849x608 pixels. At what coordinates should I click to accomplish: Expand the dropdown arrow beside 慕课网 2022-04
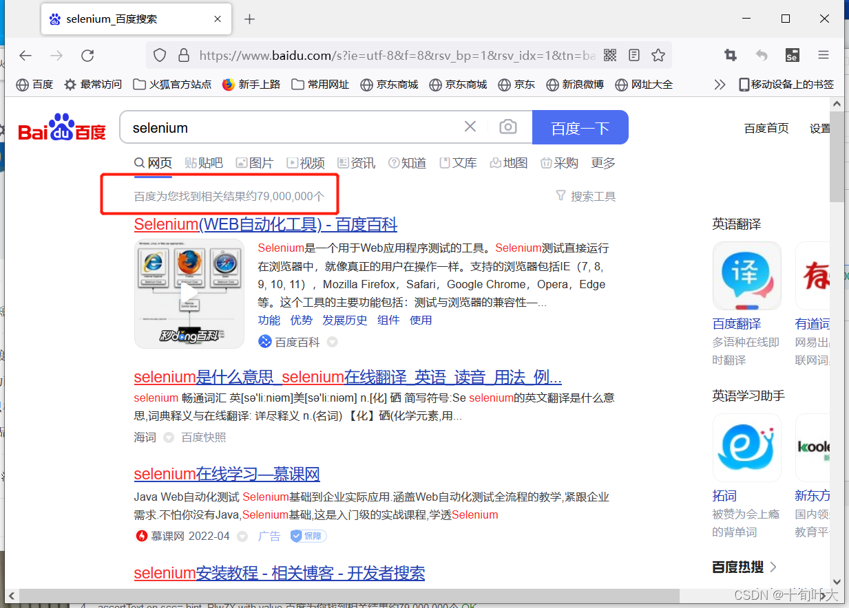point(242,536)
